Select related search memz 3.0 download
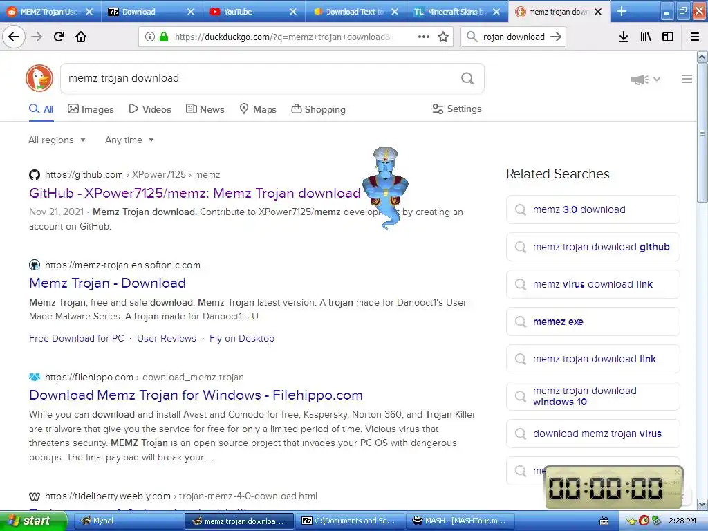708x531 pixels. pyautogui.click(x=593, y=209)
